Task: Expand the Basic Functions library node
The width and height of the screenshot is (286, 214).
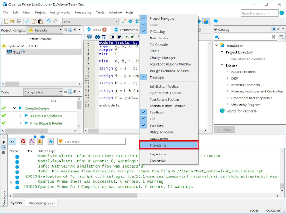Action: [227, 71]
